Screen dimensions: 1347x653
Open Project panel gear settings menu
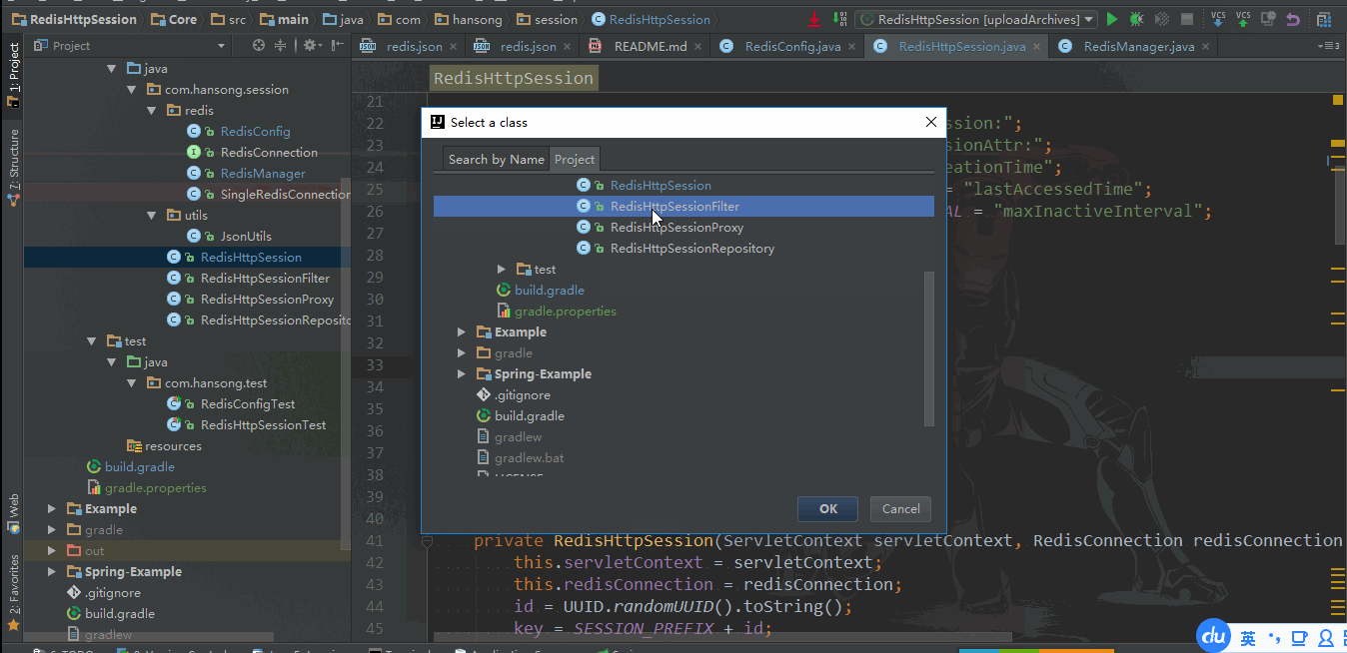pos(312,46)
